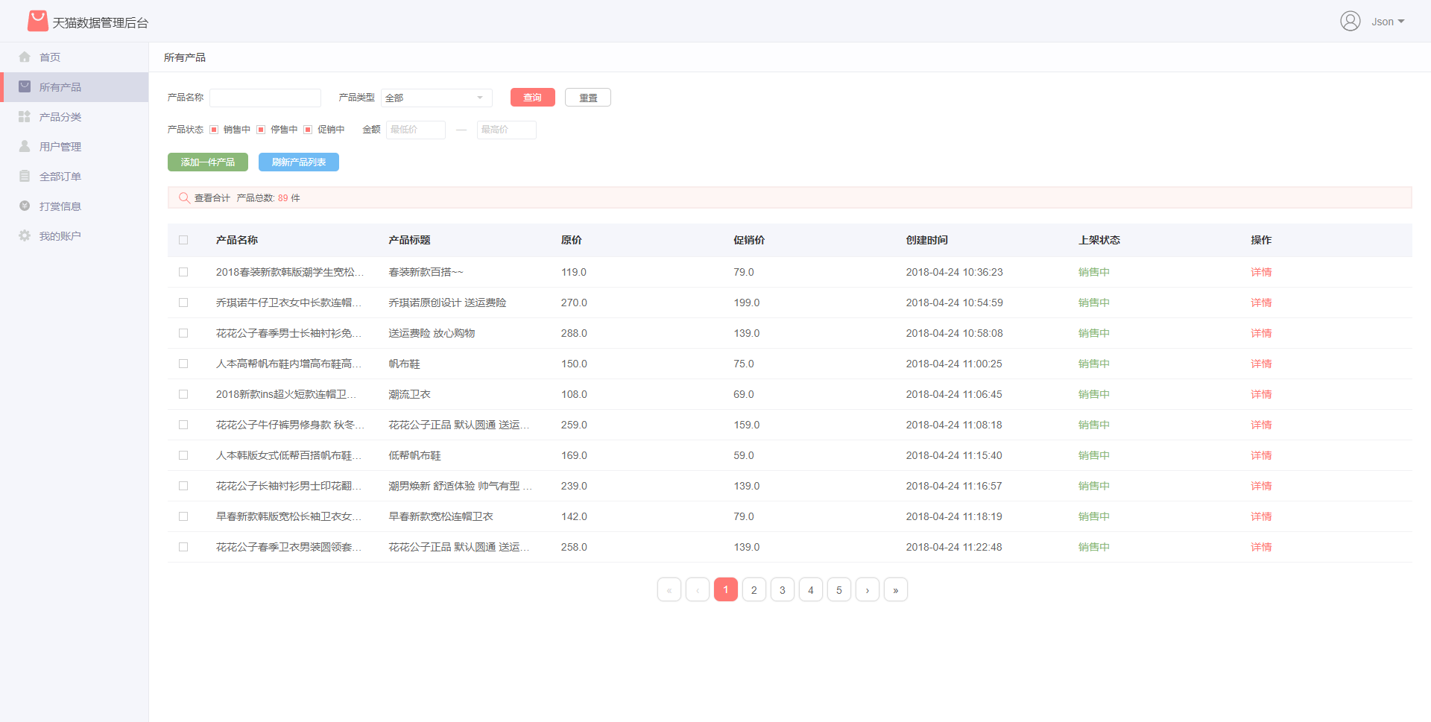Go to page 2

click(754, 589)
